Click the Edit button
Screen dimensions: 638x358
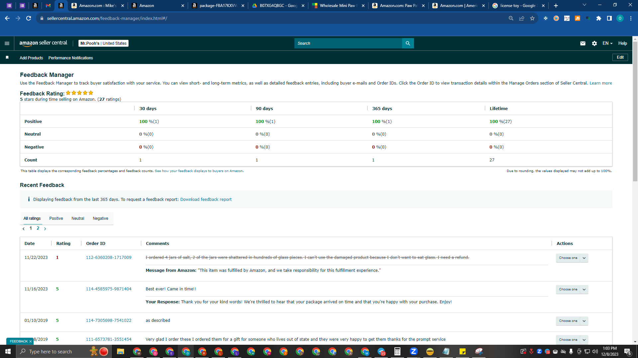click(x=620, y=57)
